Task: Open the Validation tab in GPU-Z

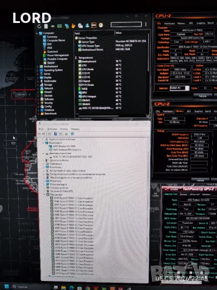Action: click(x=206, y=195)
